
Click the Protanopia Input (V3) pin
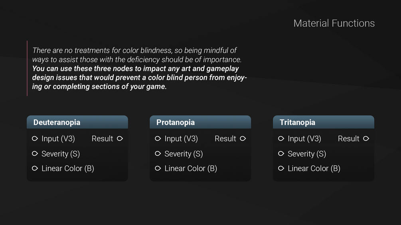[158, 139]
